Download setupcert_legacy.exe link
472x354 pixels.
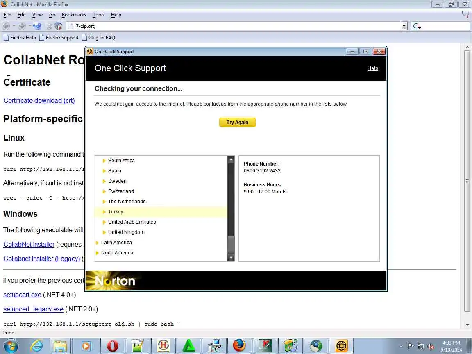point(34,309)
